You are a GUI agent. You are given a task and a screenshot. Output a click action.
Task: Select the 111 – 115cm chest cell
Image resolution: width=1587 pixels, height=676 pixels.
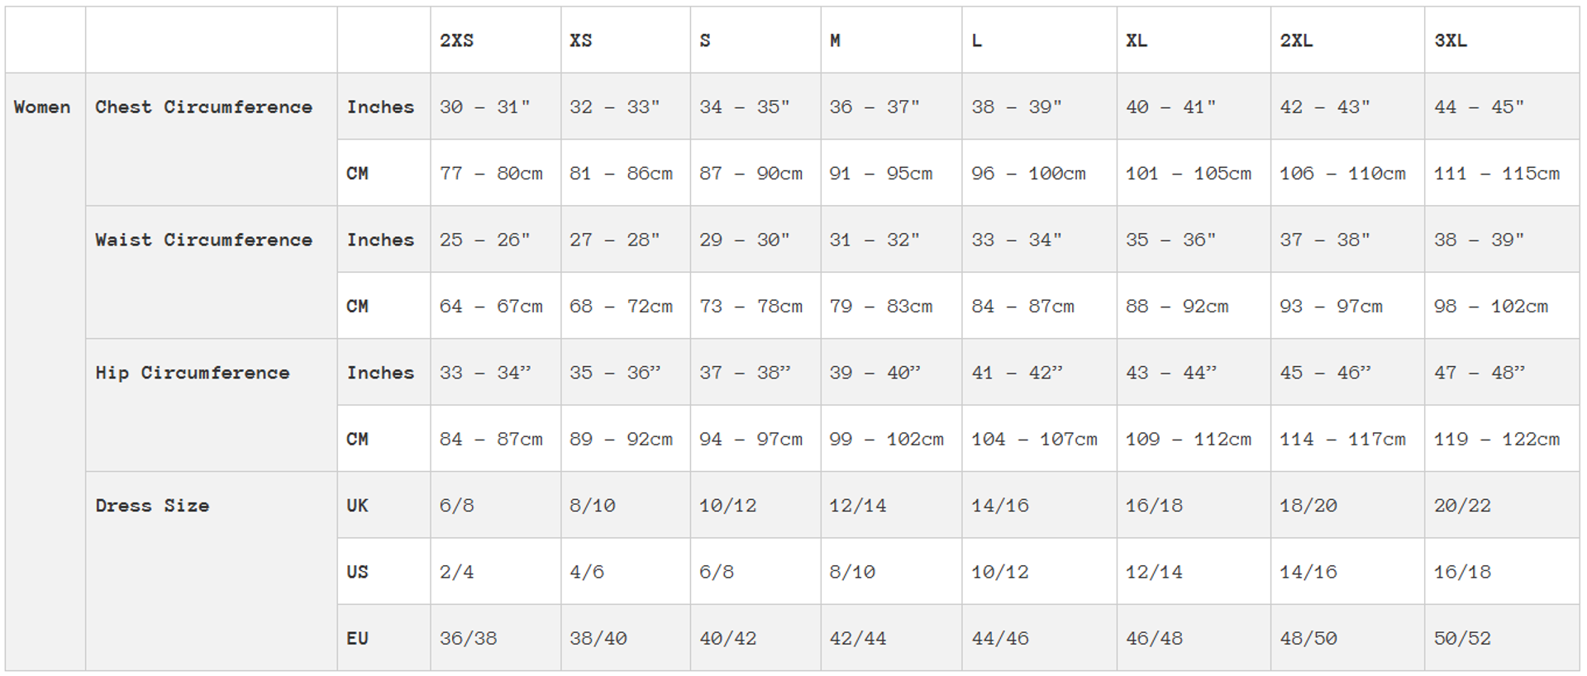1497,174
